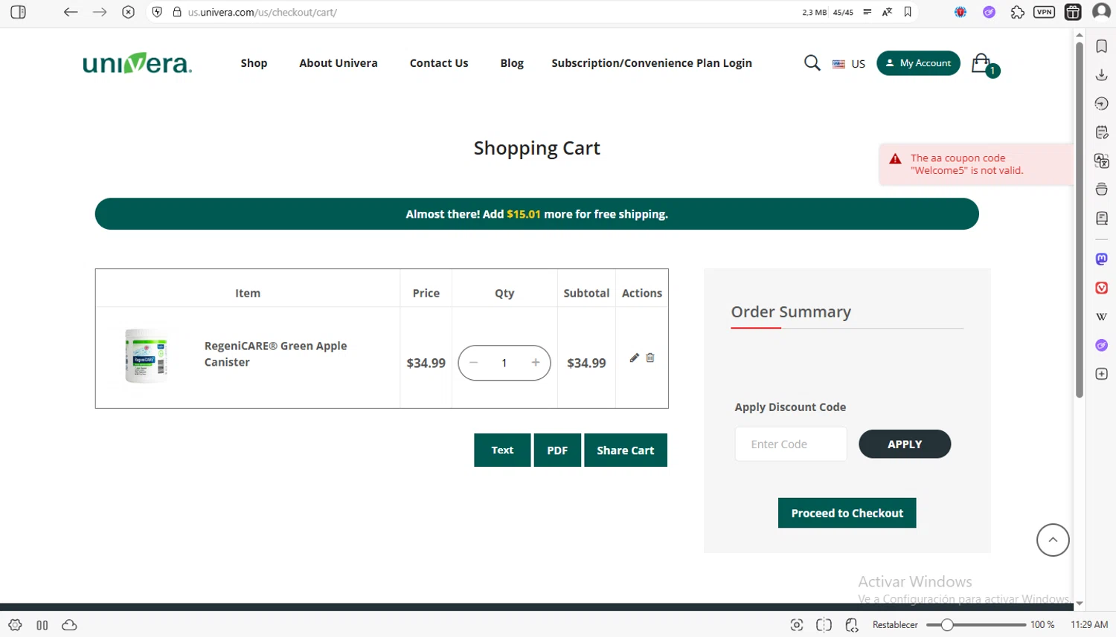Click the Share Cart button

point(626,450)
